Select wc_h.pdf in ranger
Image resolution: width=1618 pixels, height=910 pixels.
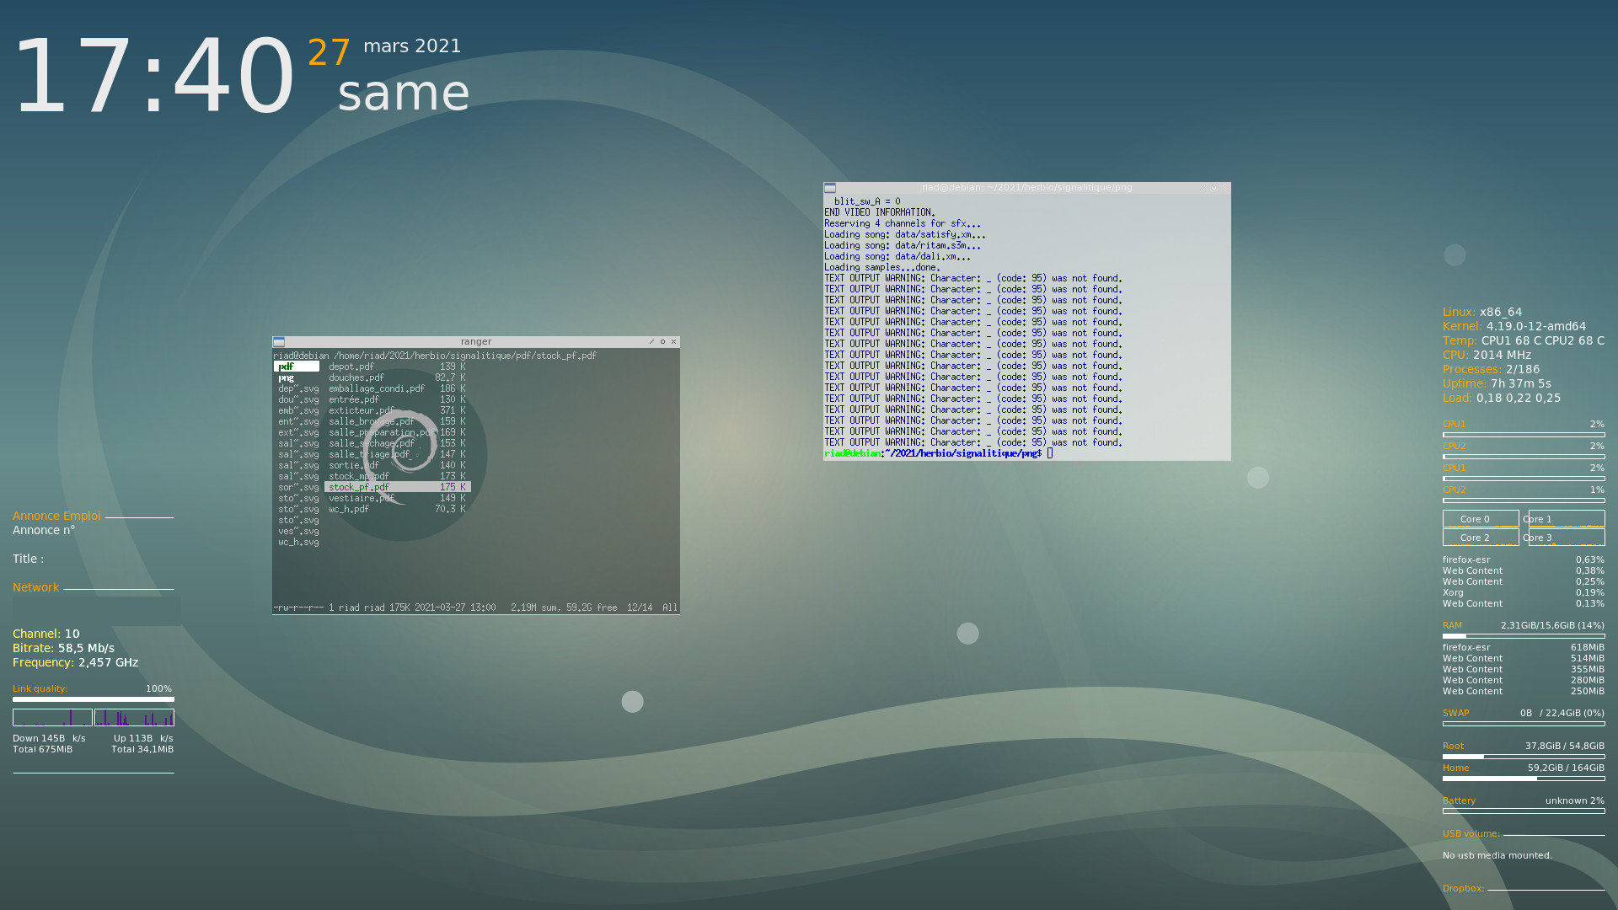click(398, 509)
